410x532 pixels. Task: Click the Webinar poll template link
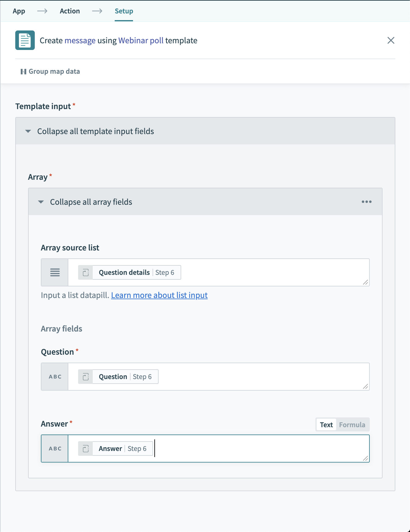point(141,41)
